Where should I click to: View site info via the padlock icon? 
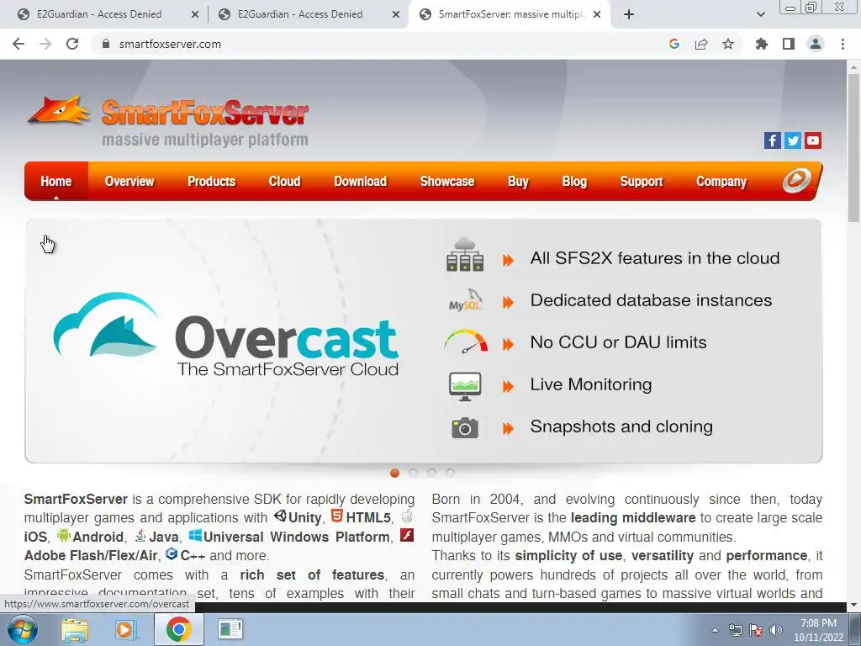pyautogui.click(x=106, y=44)
